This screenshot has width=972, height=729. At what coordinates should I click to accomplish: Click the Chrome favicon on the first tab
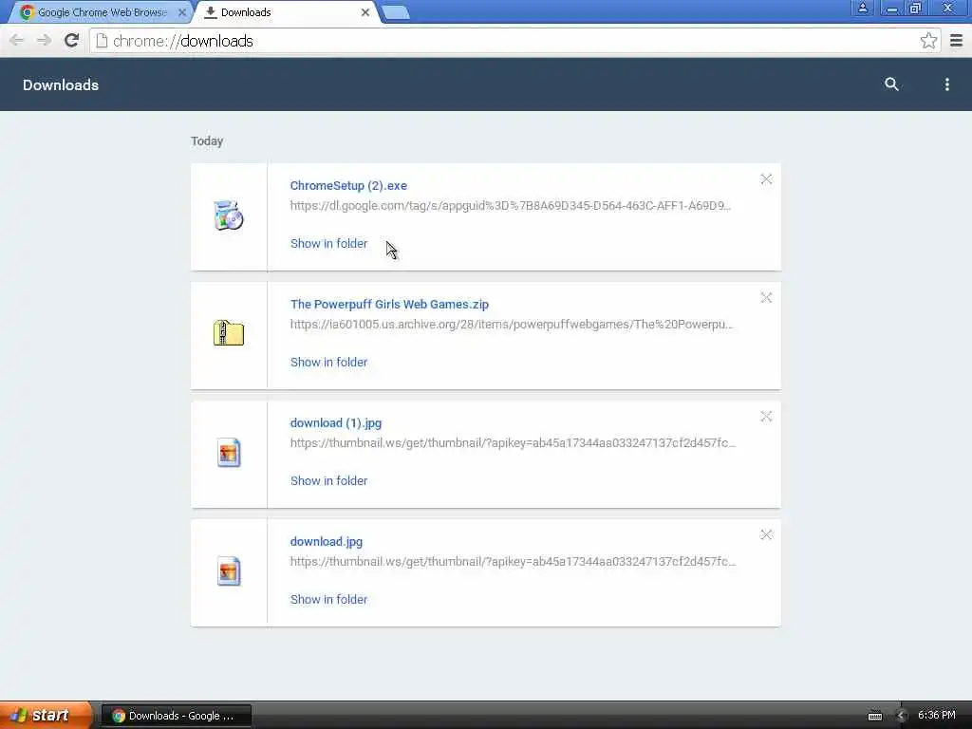coord(27,12)
